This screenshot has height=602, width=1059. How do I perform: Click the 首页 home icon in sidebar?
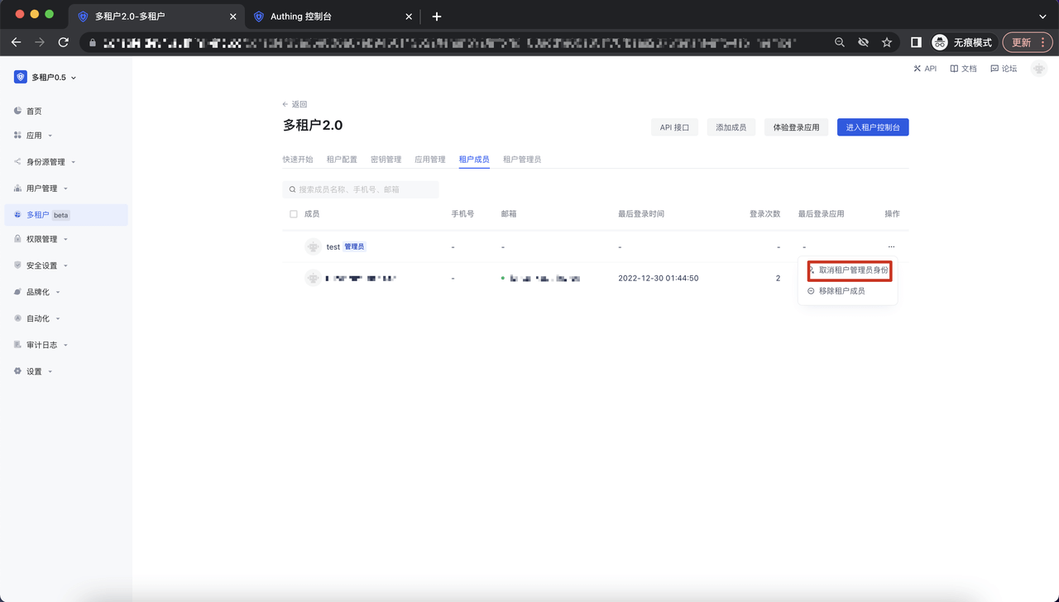(18, 111)
